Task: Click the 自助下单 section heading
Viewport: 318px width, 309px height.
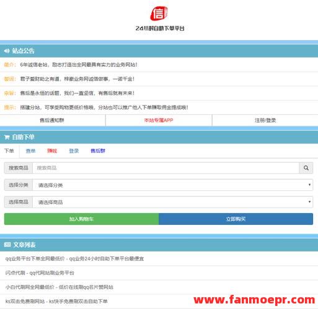Action: pyautogui.click(x=24, y=137)
